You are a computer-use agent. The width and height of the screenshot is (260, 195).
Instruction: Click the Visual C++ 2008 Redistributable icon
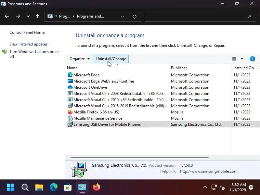pos(70,94)
